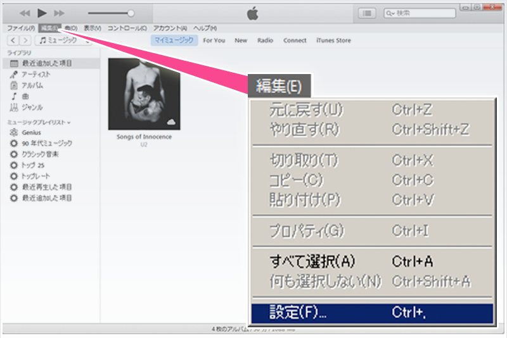Click the Songs of Innocence album title
The width and height of the screenshot is (507, 338).
[x=144, y=137]
